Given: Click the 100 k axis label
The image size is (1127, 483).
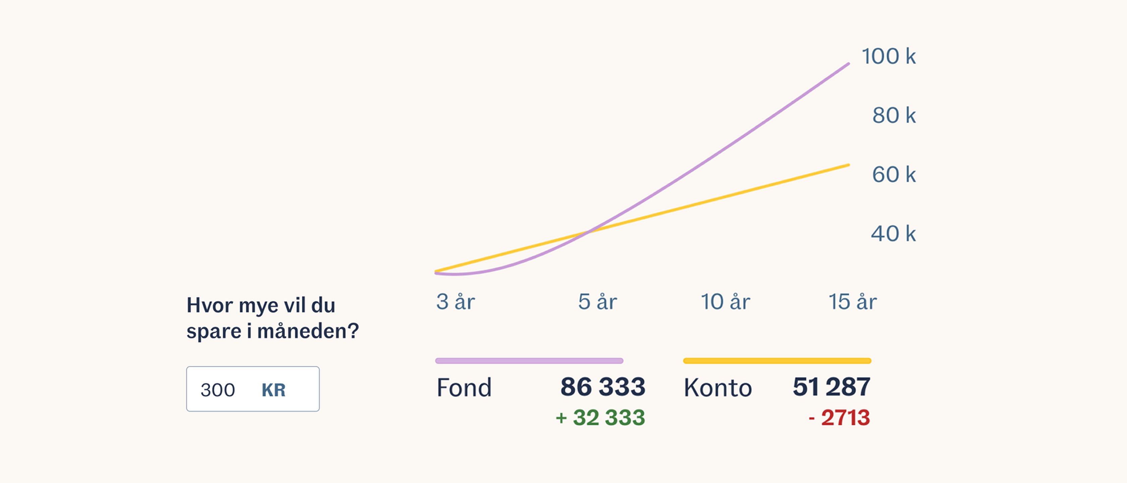Looking at the screenshot, I should [889, 56].
